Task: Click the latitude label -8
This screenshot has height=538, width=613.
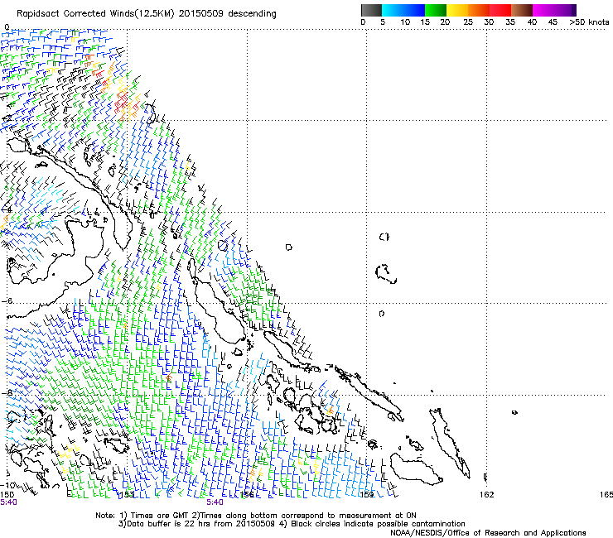Action: point(7,392)
